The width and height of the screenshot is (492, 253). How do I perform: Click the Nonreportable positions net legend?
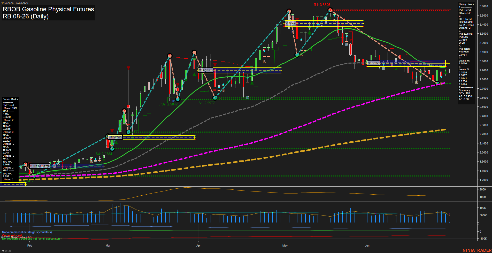[32, 239]
